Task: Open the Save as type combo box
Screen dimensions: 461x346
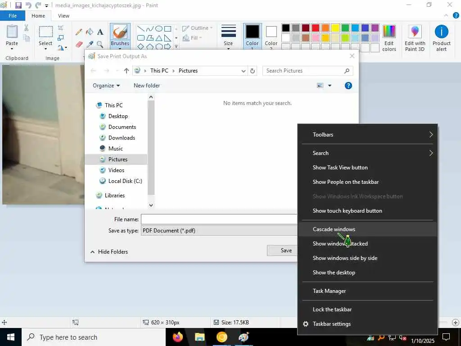Action: tap(219, 230)
